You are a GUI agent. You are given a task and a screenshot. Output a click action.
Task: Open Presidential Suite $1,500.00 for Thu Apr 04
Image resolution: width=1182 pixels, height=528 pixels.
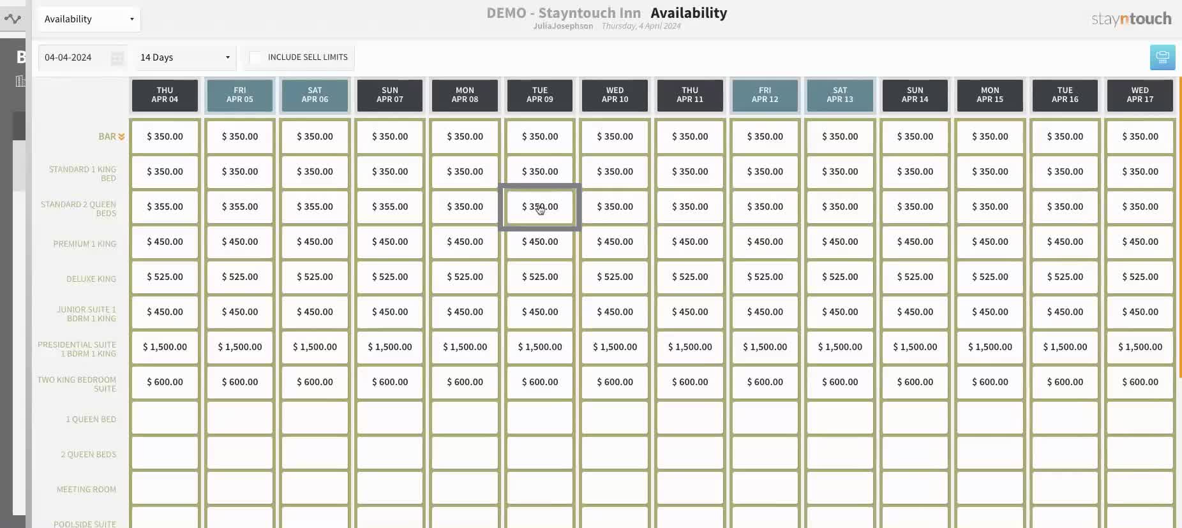pos(165,347)
